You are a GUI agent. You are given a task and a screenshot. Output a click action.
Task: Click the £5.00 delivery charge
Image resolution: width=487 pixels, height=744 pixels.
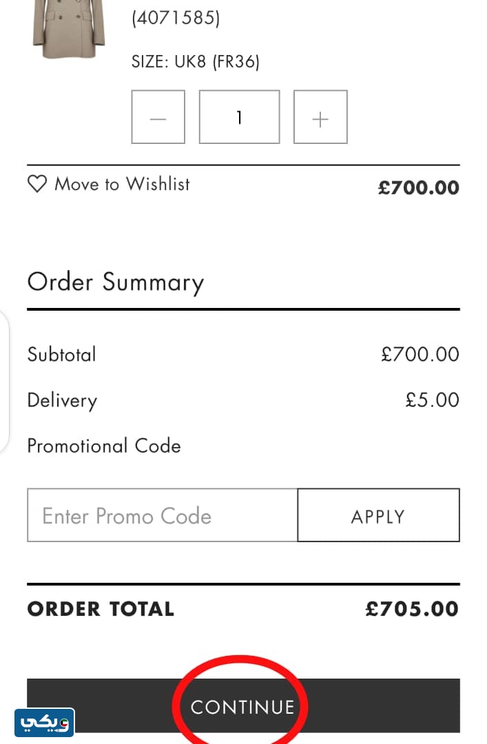point(432,400)
